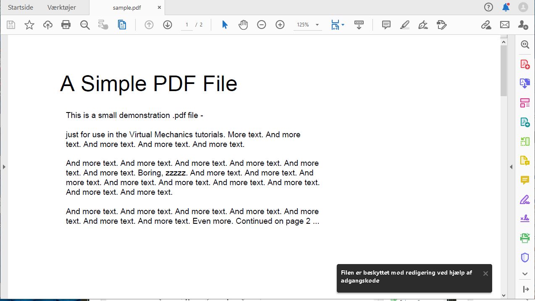This screenshot has height=301, width=535.
Task: Open Create PDF tool in sidebar
Action: coord(525,64)
